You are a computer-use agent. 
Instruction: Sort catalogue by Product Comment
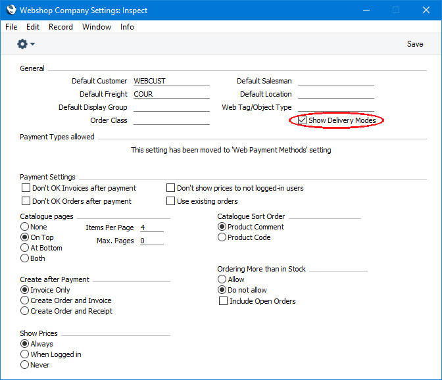click(x=222, y=227)
